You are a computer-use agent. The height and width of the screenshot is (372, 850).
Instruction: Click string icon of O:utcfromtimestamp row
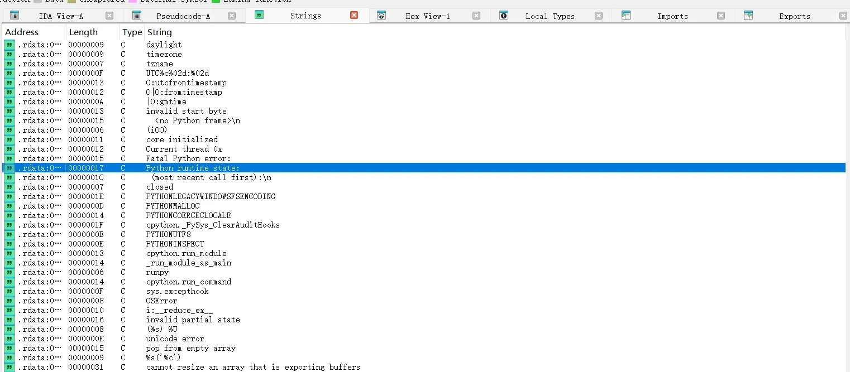pyautogui.click(x=9, y=83)
